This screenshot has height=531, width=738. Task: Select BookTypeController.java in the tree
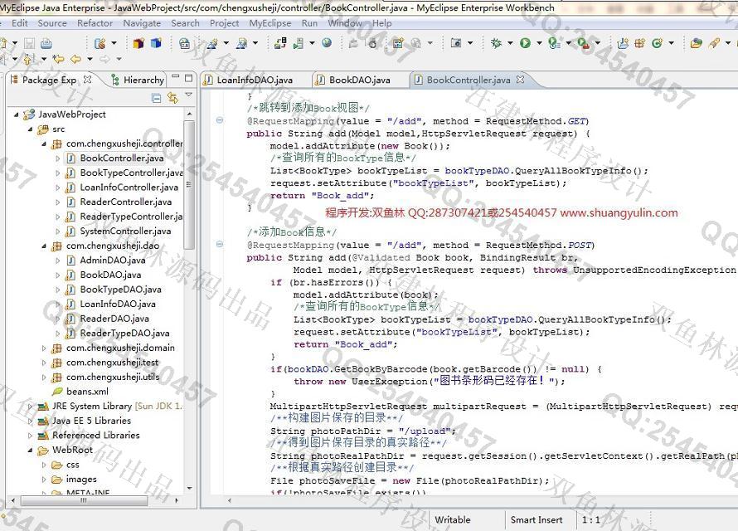click(x=124, y=173)
